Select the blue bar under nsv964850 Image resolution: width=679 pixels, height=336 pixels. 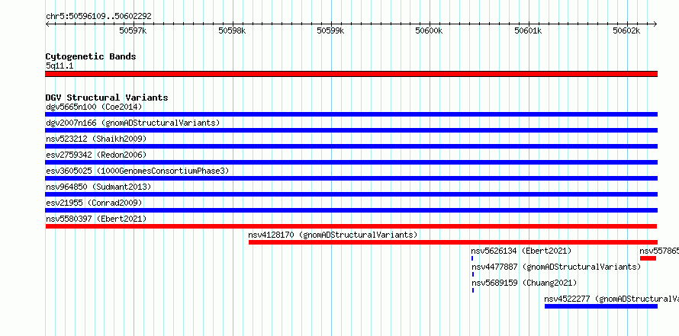pyautogui.click(x=351, y=194)
